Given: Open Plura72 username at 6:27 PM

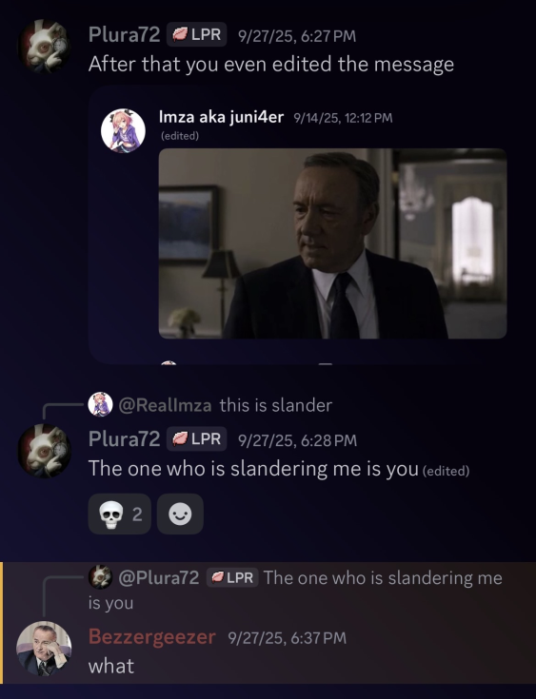Looking at the screenshot, I should pyautogui.click(x=124, y=34).
